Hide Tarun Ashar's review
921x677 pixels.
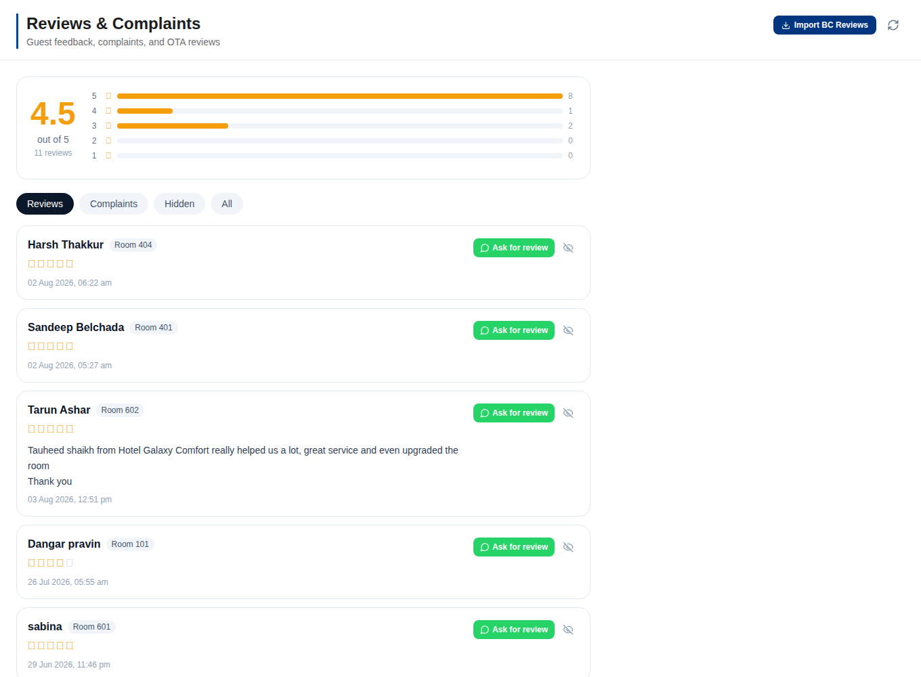coord(568,413)
